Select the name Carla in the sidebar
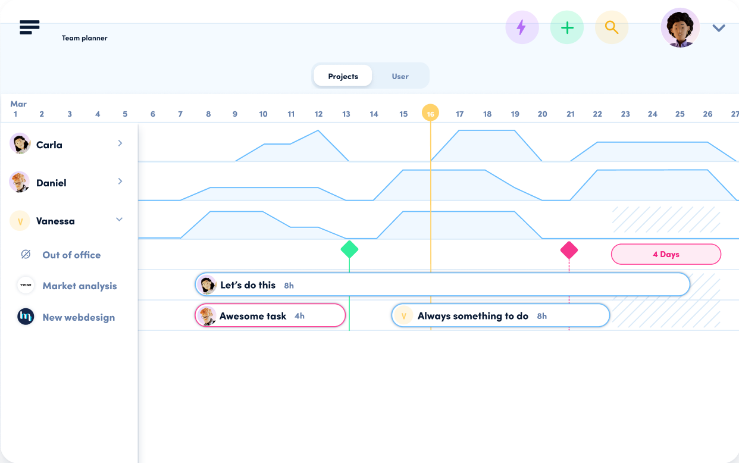Viewport: 739px width, 463px height. [49, 145]
